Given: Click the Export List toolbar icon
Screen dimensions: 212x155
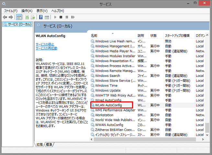Looking at the screenshot, I should (33, 17).
